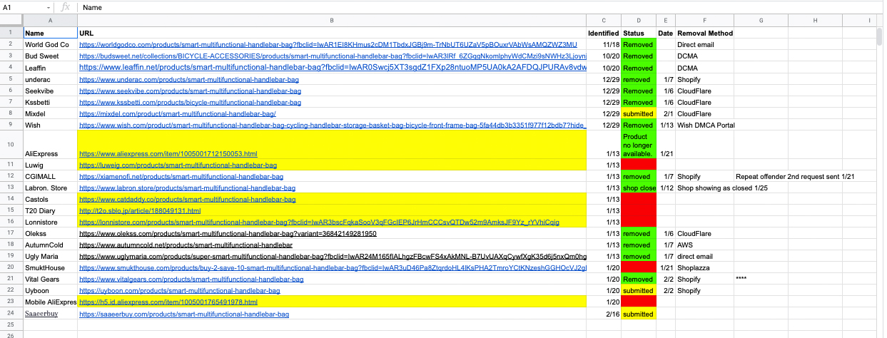887x338 pixels.
Task: Open the kssbetti.com product link
Action: pos(191,103)
